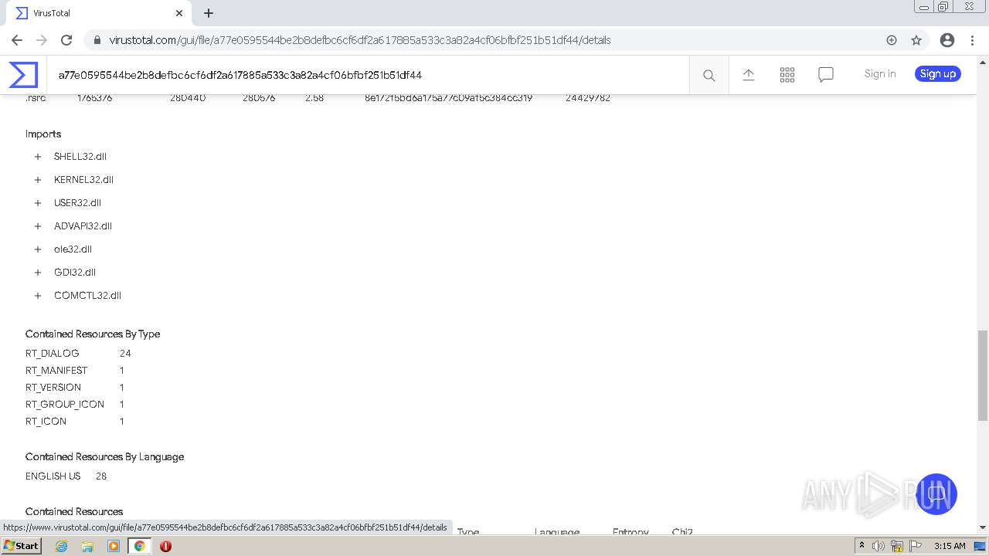
Task: Click the Chrome taskbar icon
Action: click(x=140, y=546)
